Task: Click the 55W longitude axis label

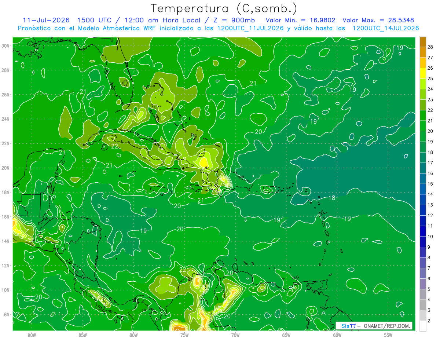Action: pos(388,335)
